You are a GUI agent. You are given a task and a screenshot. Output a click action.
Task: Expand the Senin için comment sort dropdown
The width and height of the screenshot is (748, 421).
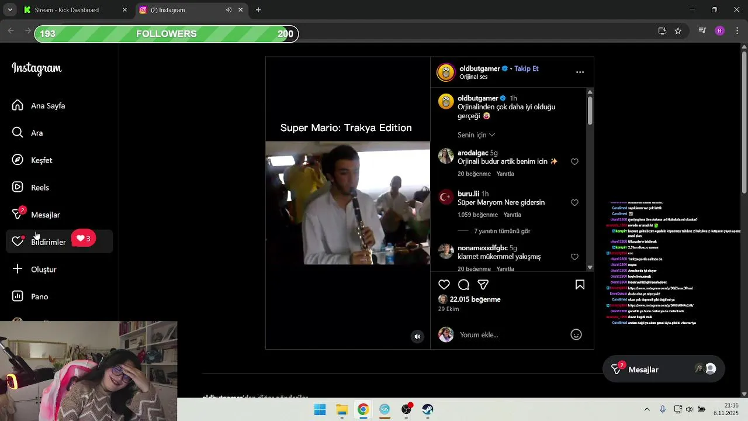[476, 135]
